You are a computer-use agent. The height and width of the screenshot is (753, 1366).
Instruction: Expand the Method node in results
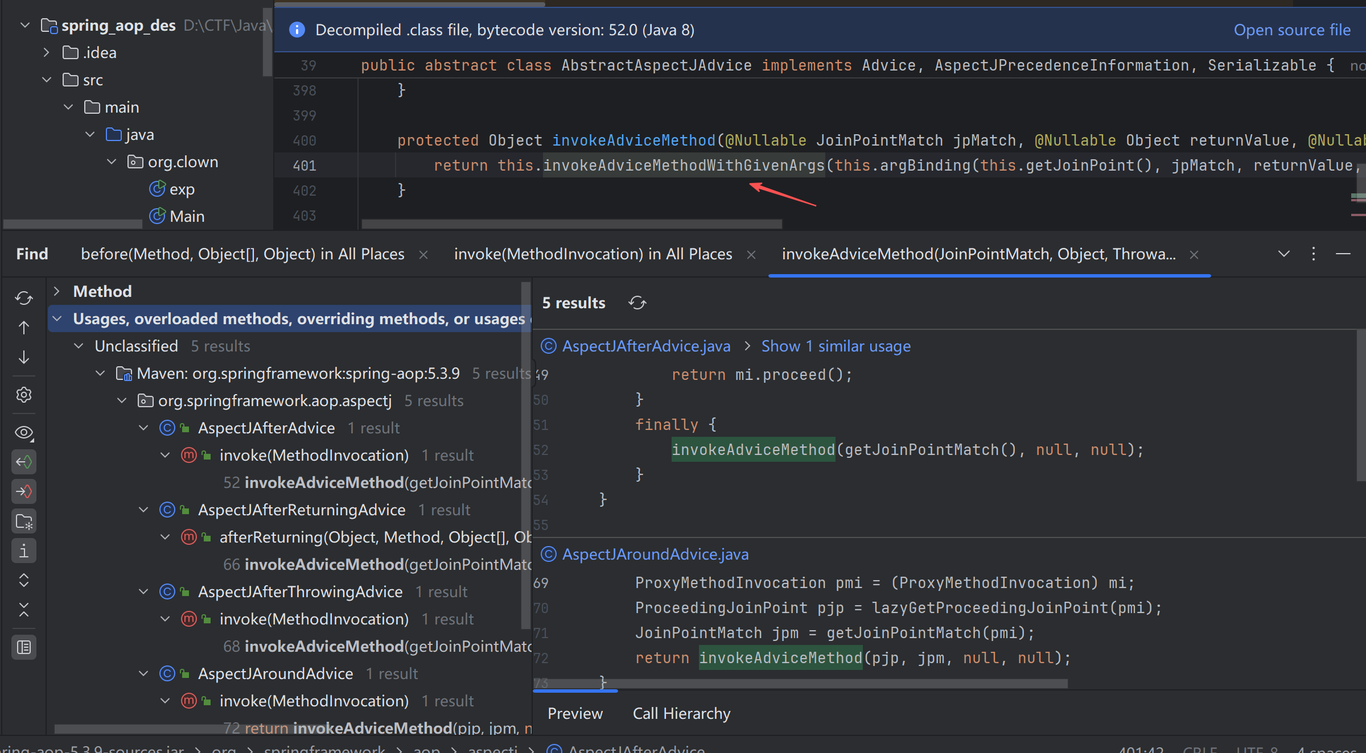pyautogui.click(x=56, y=291)
